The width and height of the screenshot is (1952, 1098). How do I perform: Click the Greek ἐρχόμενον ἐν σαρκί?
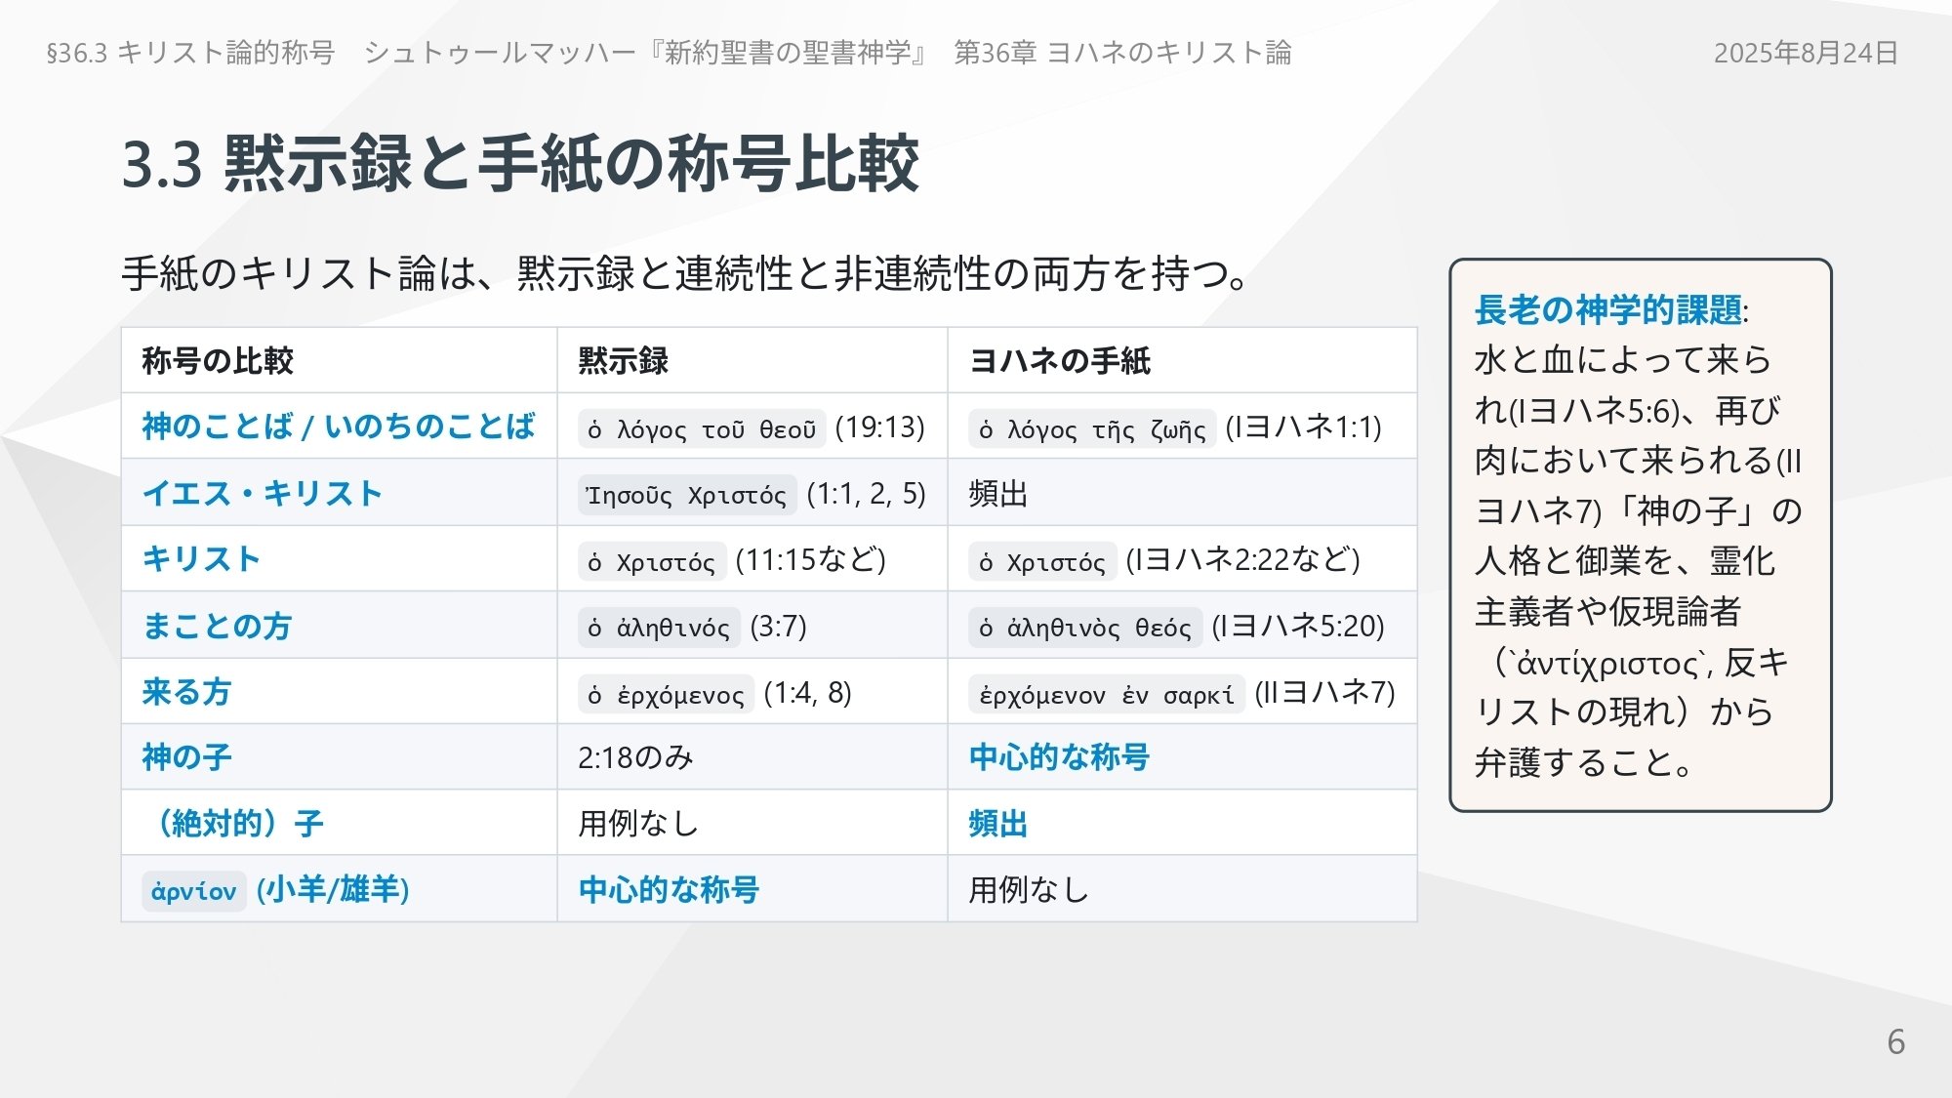(1107, 694)
